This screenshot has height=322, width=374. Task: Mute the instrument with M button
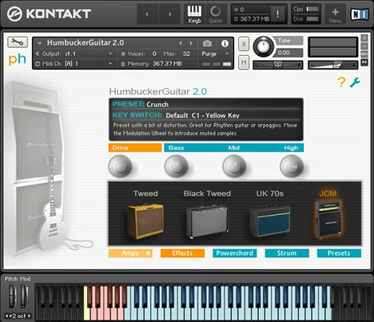(x=244, y=62)
